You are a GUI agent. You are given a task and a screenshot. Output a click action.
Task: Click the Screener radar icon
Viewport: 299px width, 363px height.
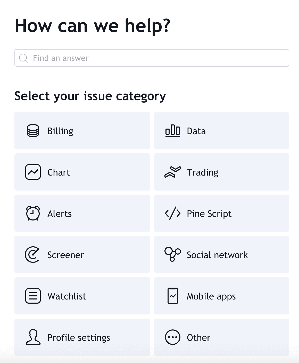(32, 255)
